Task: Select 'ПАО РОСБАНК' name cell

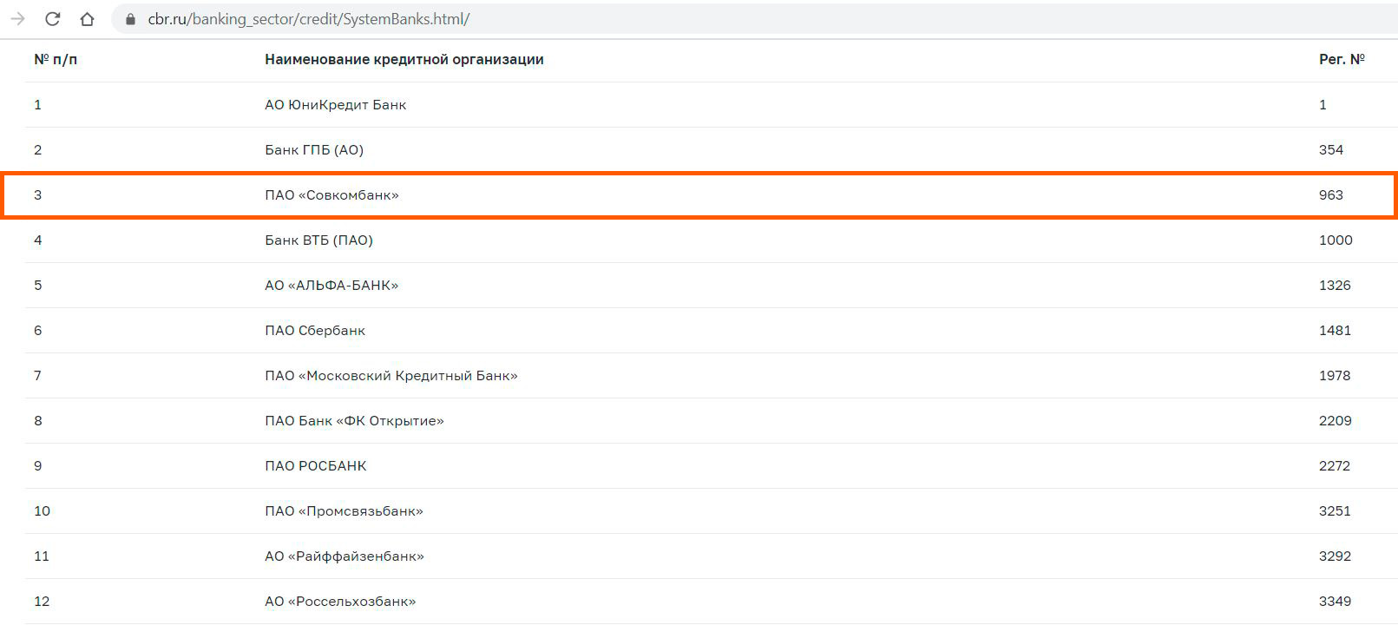Action: (x=316, y=466)
